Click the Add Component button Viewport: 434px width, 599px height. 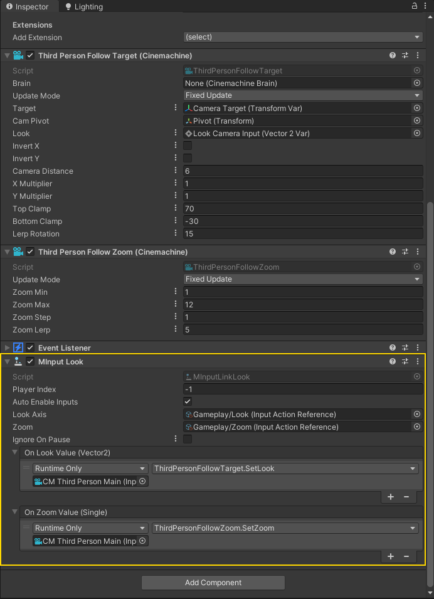coord(213,583)
